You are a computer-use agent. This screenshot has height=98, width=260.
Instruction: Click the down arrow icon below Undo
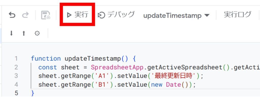click(11, 33)
